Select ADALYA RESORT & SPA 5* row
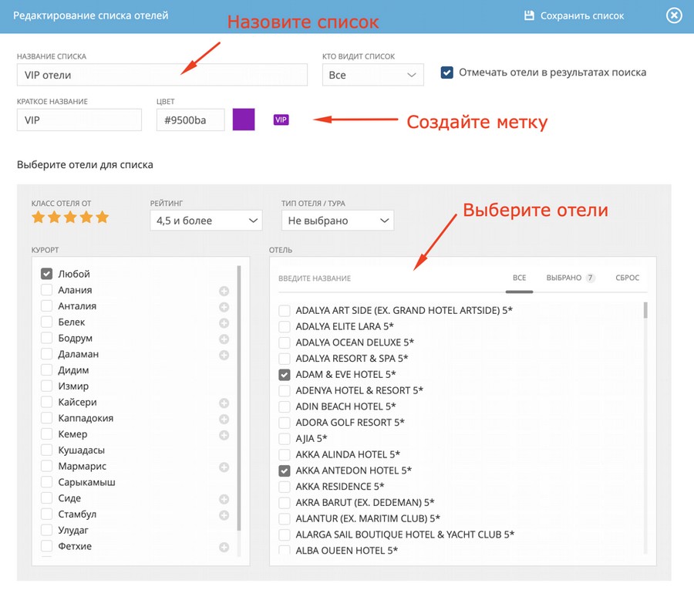694x597 pixels. pos(343,359)
